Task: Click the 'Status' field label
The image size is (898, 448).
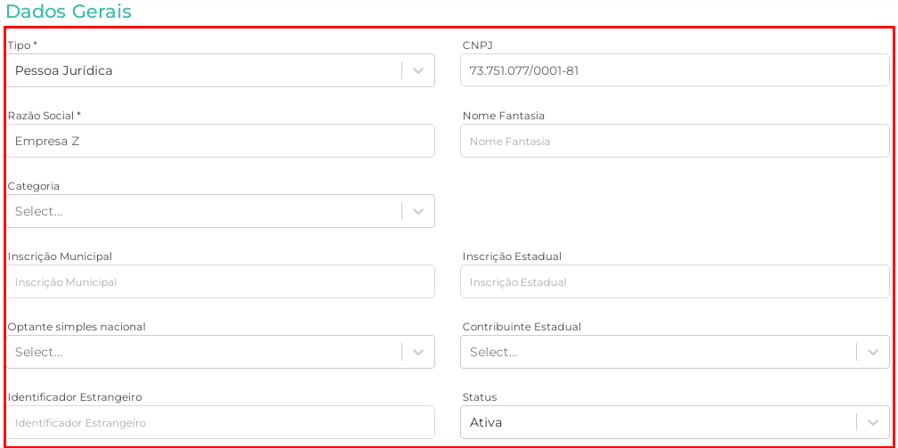Action: [480, 397]
